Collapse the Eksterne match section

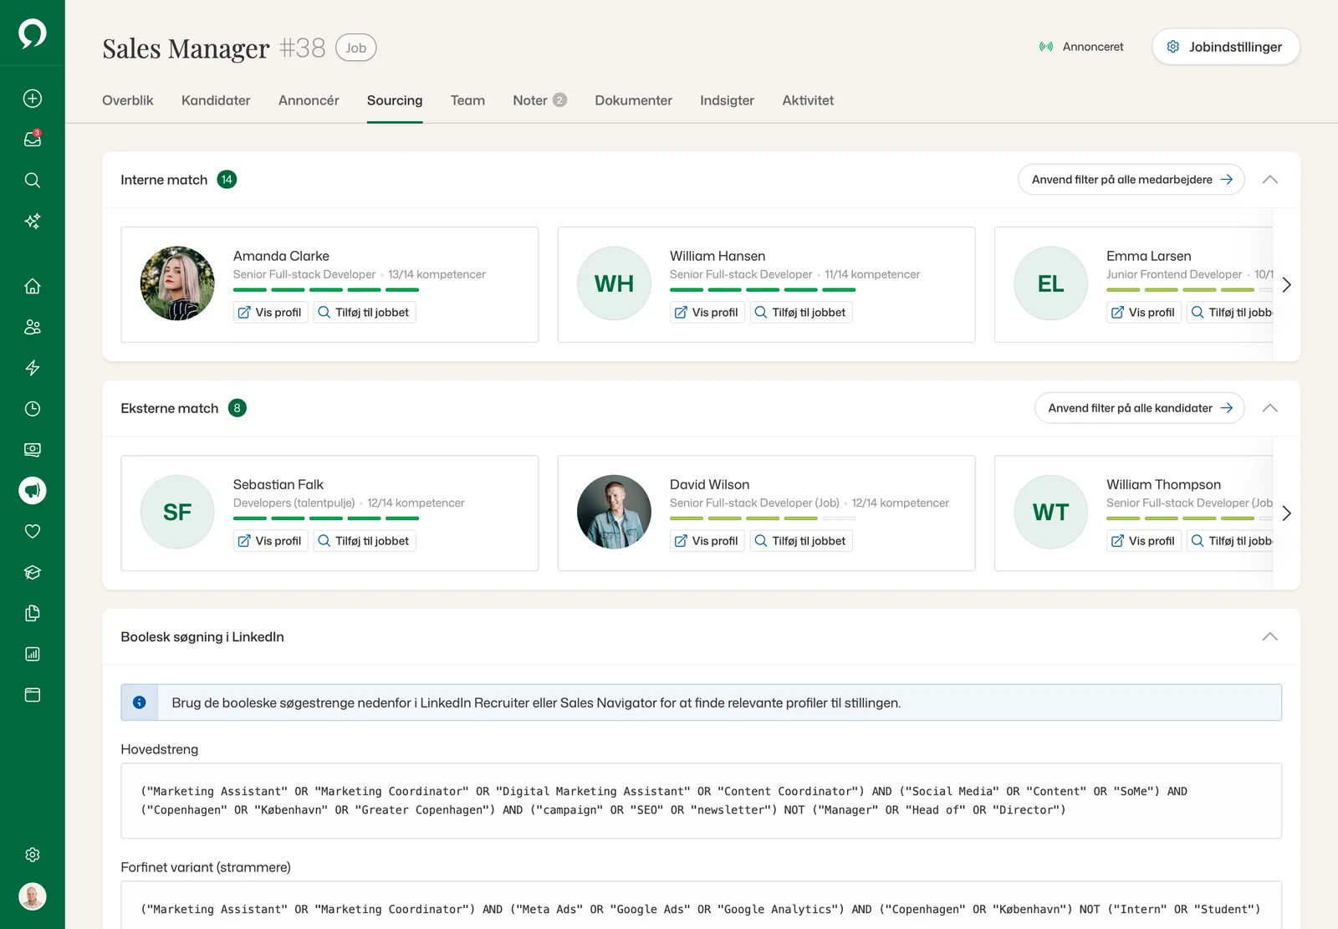1269,408
